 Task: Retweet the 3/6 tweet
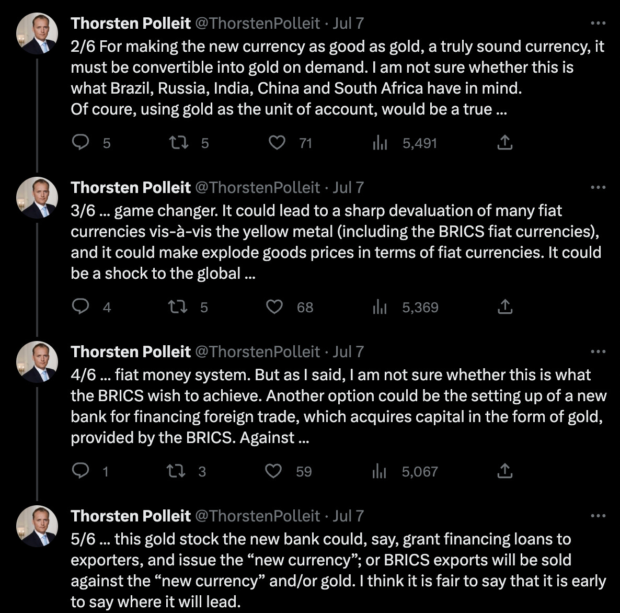tap(179, 306)
